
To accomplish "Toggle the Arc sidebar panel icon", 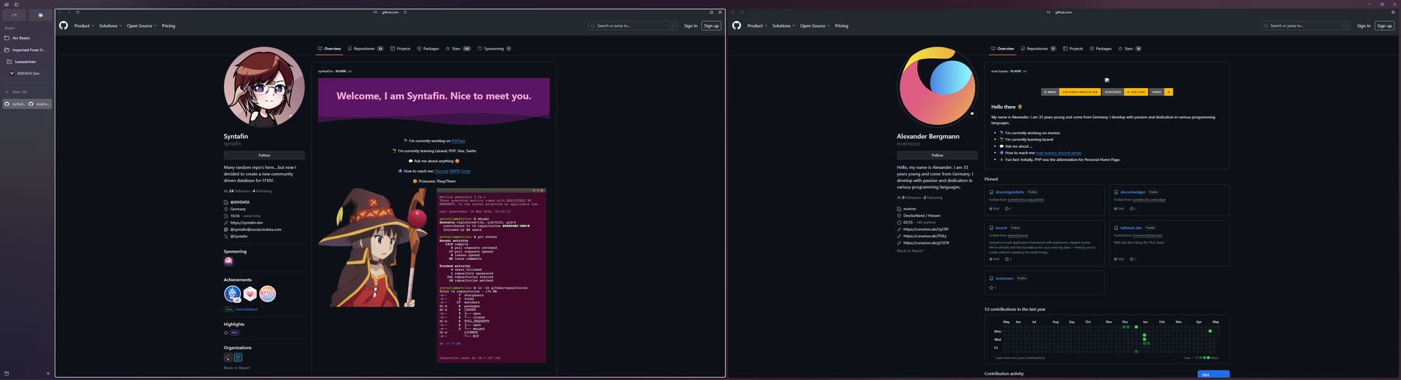I will (16, 4).
